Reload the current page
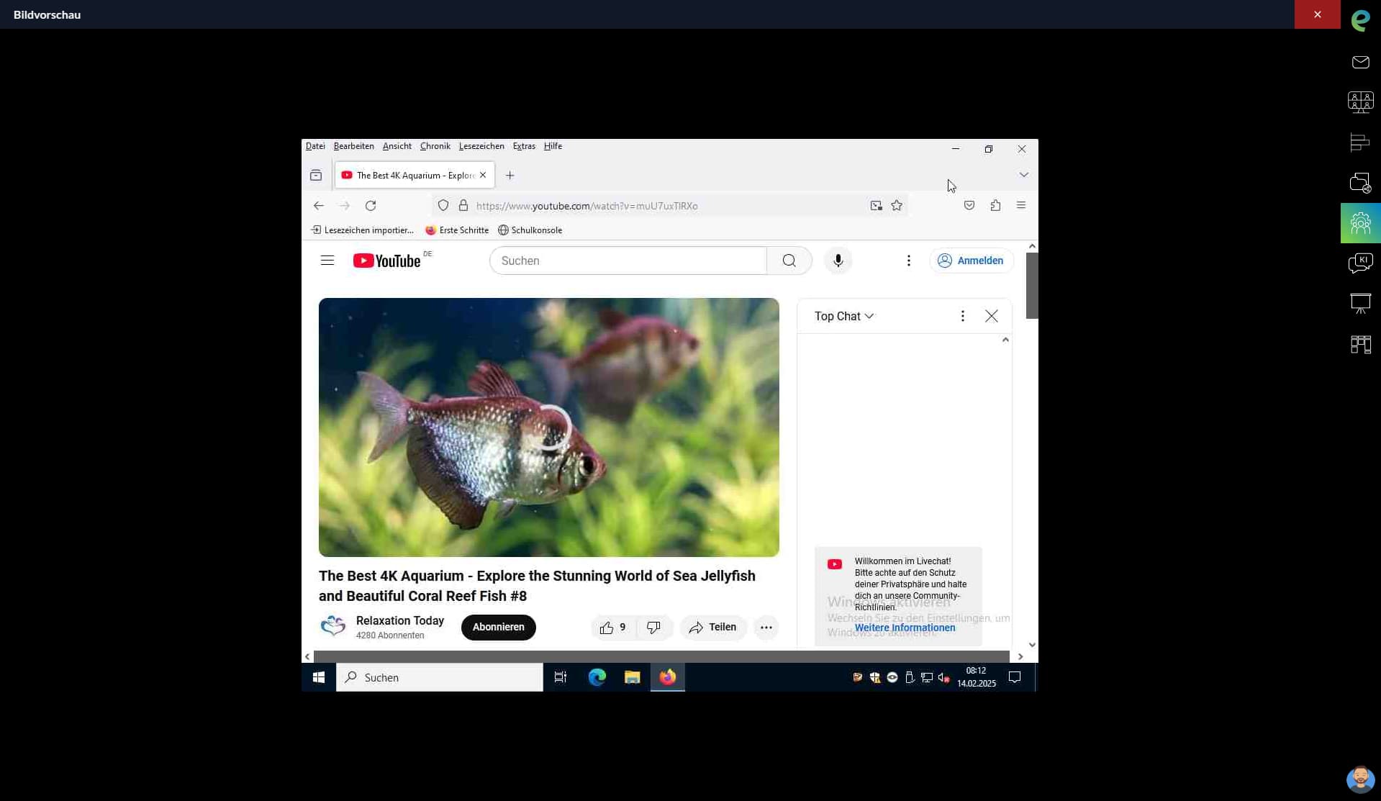 point(371,206)
